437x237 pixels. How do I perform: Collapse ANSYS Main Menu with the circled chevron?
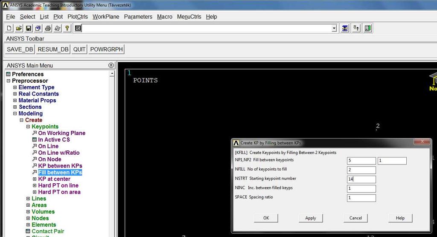pyautogui.click(x=111, y=65)
